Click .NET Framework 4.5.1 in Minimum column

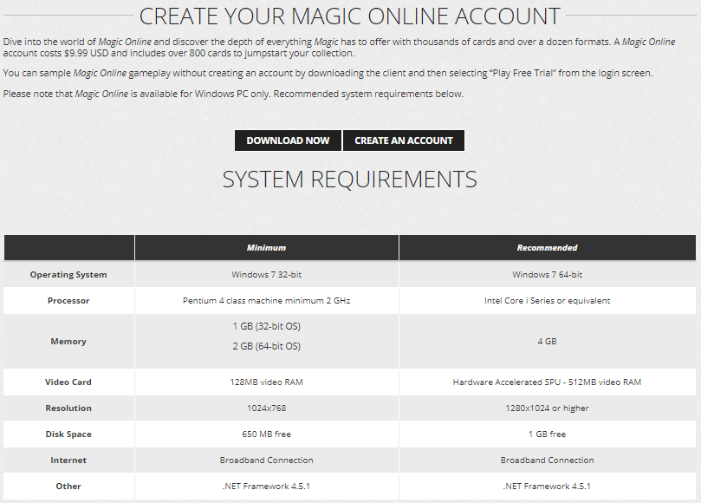click(x=267, y=486)
